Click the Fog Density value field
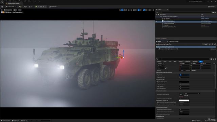Image resolution: width=217 pixels, height=122 pixels. coord(184,75)
